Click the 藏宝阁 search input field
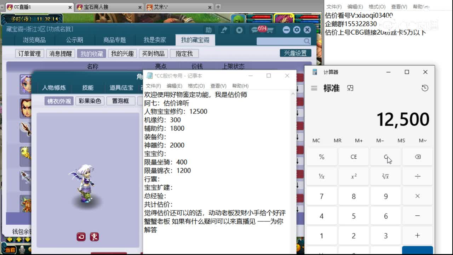The image size is (453, 255). point(280,41)
